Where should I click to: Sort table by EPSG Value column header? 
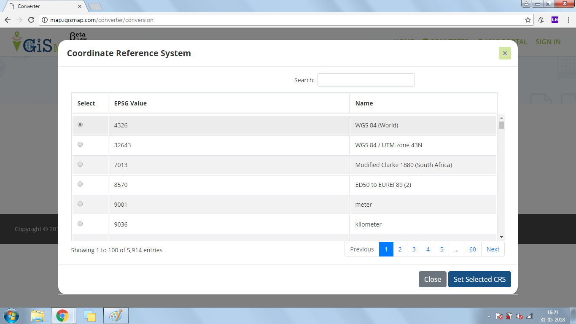tap(130, 103)
